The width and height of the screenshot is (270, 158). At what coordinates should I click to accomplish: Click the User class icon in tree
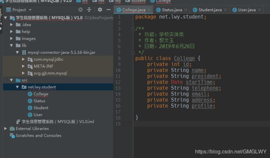(x=30, y=115)
